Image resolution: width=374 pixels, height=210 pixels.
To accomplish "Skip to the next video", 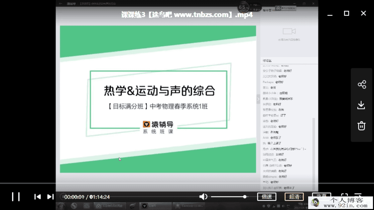I will 50,197.
